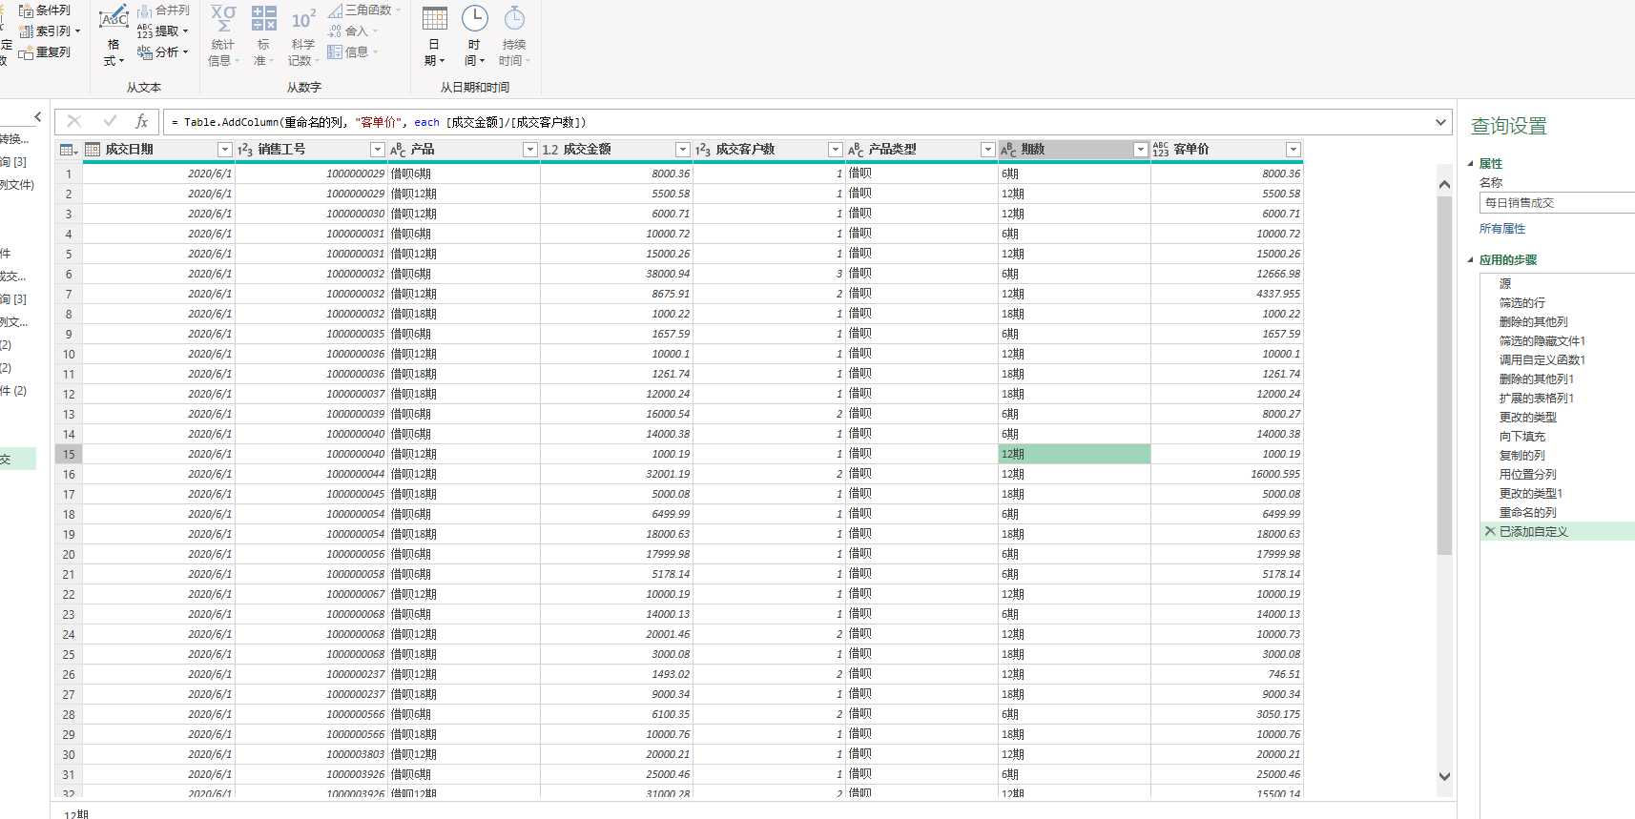Click the 信息 (information) number button
This screenshot has width=1635, height=819.
(353, 52)
